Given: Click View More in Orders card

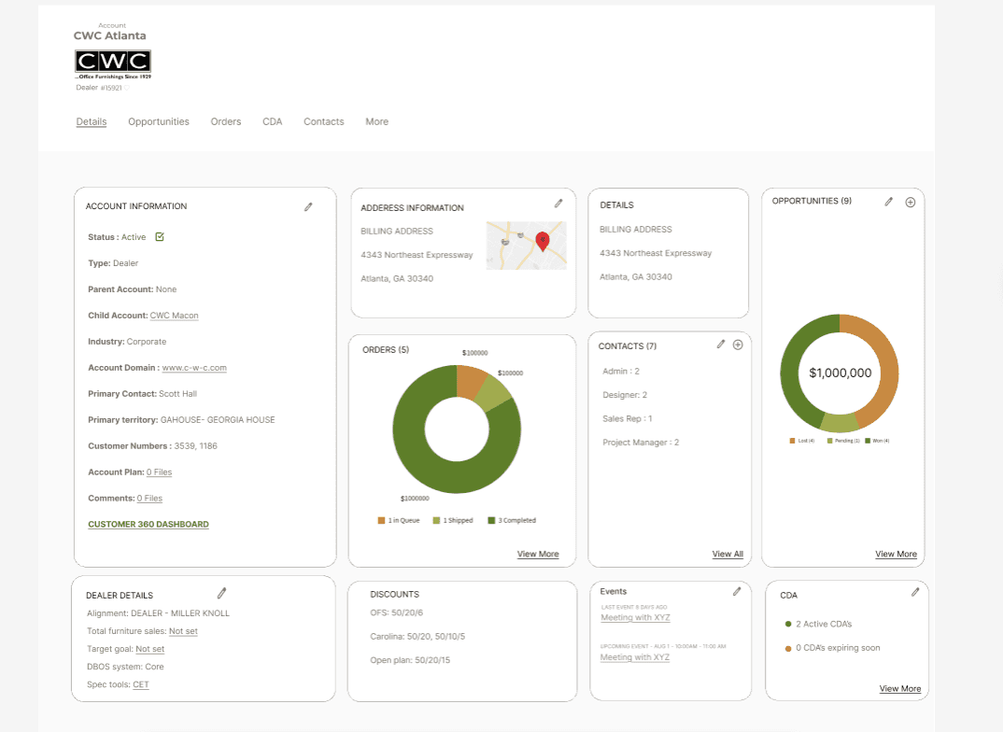Looking at the screenshot, I should click(538, 555).
